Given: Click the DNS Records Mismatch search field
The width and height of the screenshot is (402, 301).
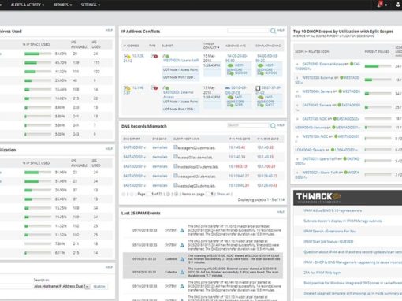Looking at the screenshot, I should coord(248,125).
